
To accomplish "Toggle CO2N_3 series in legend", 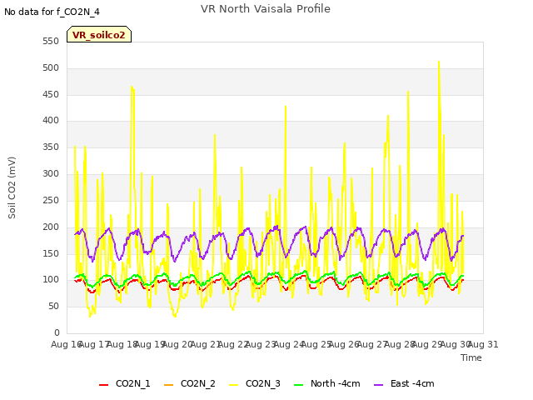I will [x=255, y=383].
